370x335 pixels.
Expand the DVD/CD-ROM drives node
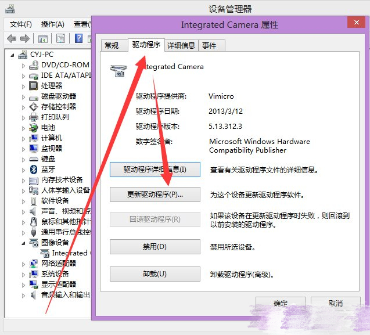pos(24,65)
